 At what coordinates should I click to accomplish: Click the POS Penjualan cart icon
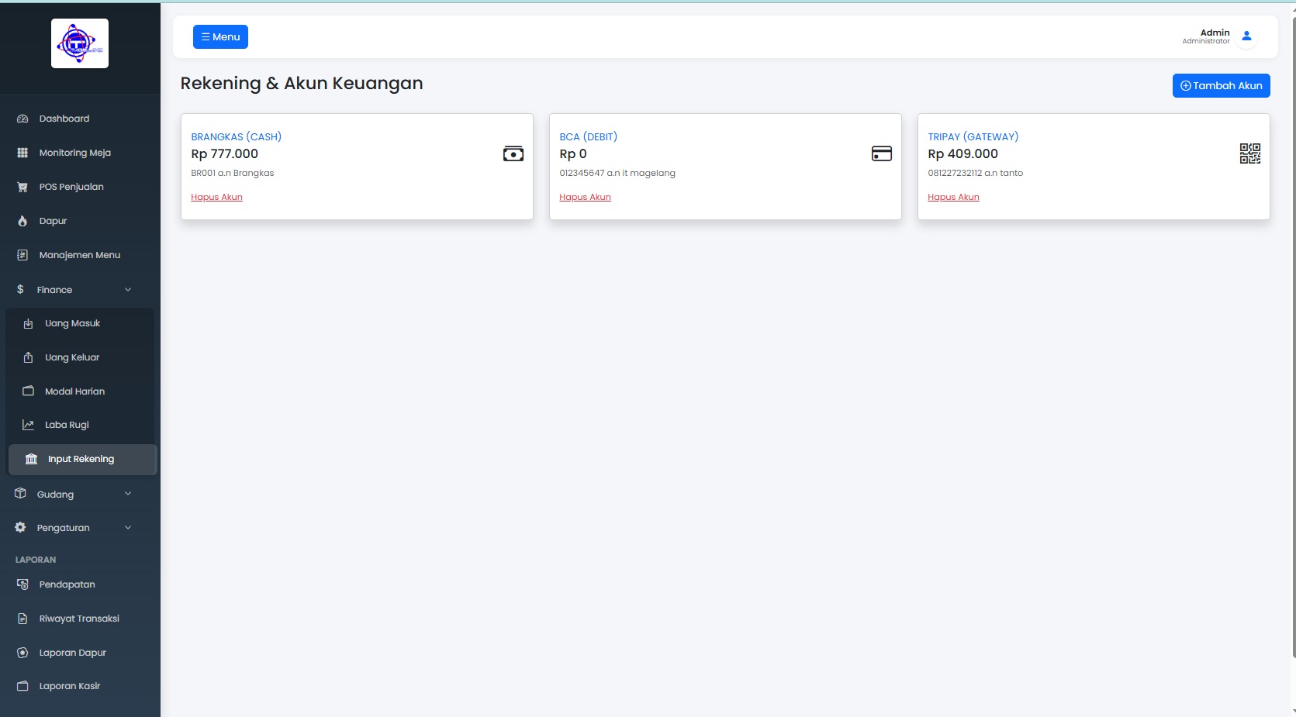[22, 187]
